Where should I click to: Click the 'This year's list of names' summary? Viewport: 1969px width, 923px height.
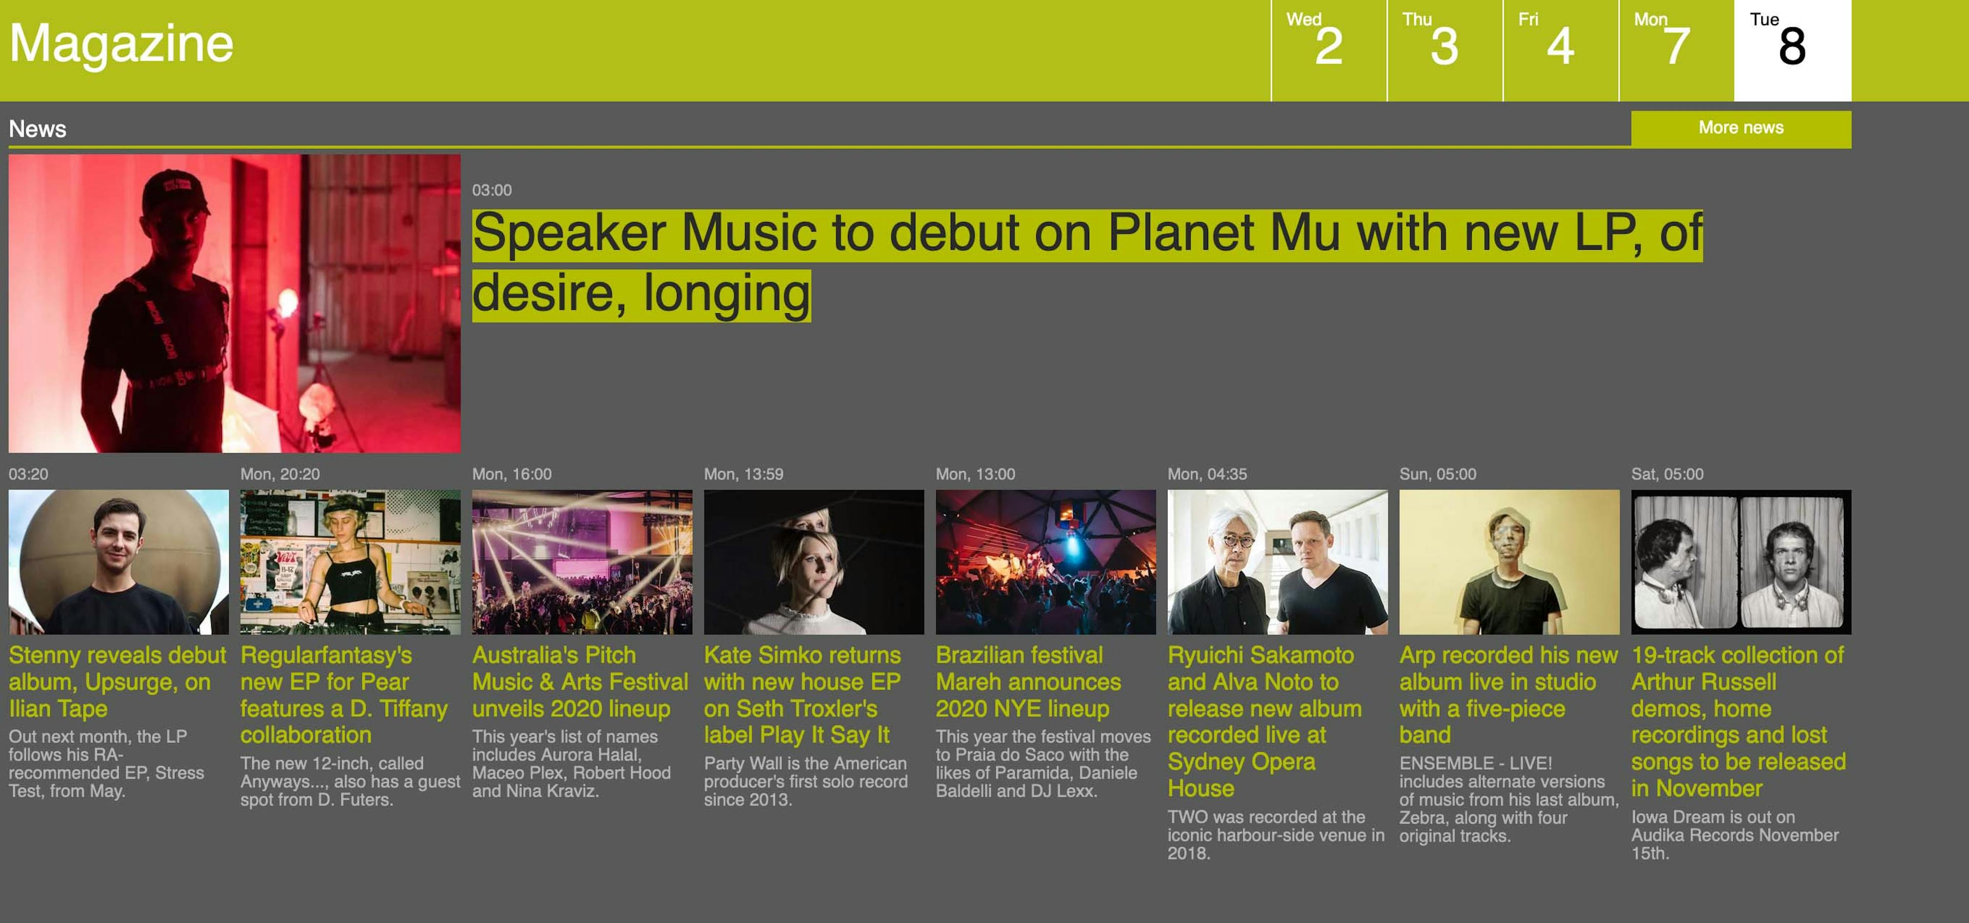(x=571, y=764)
